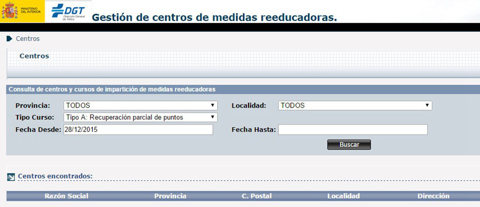This screenshot has width=480, height=207.
Task: Click the Centros section heading
Action: [34, 56]
